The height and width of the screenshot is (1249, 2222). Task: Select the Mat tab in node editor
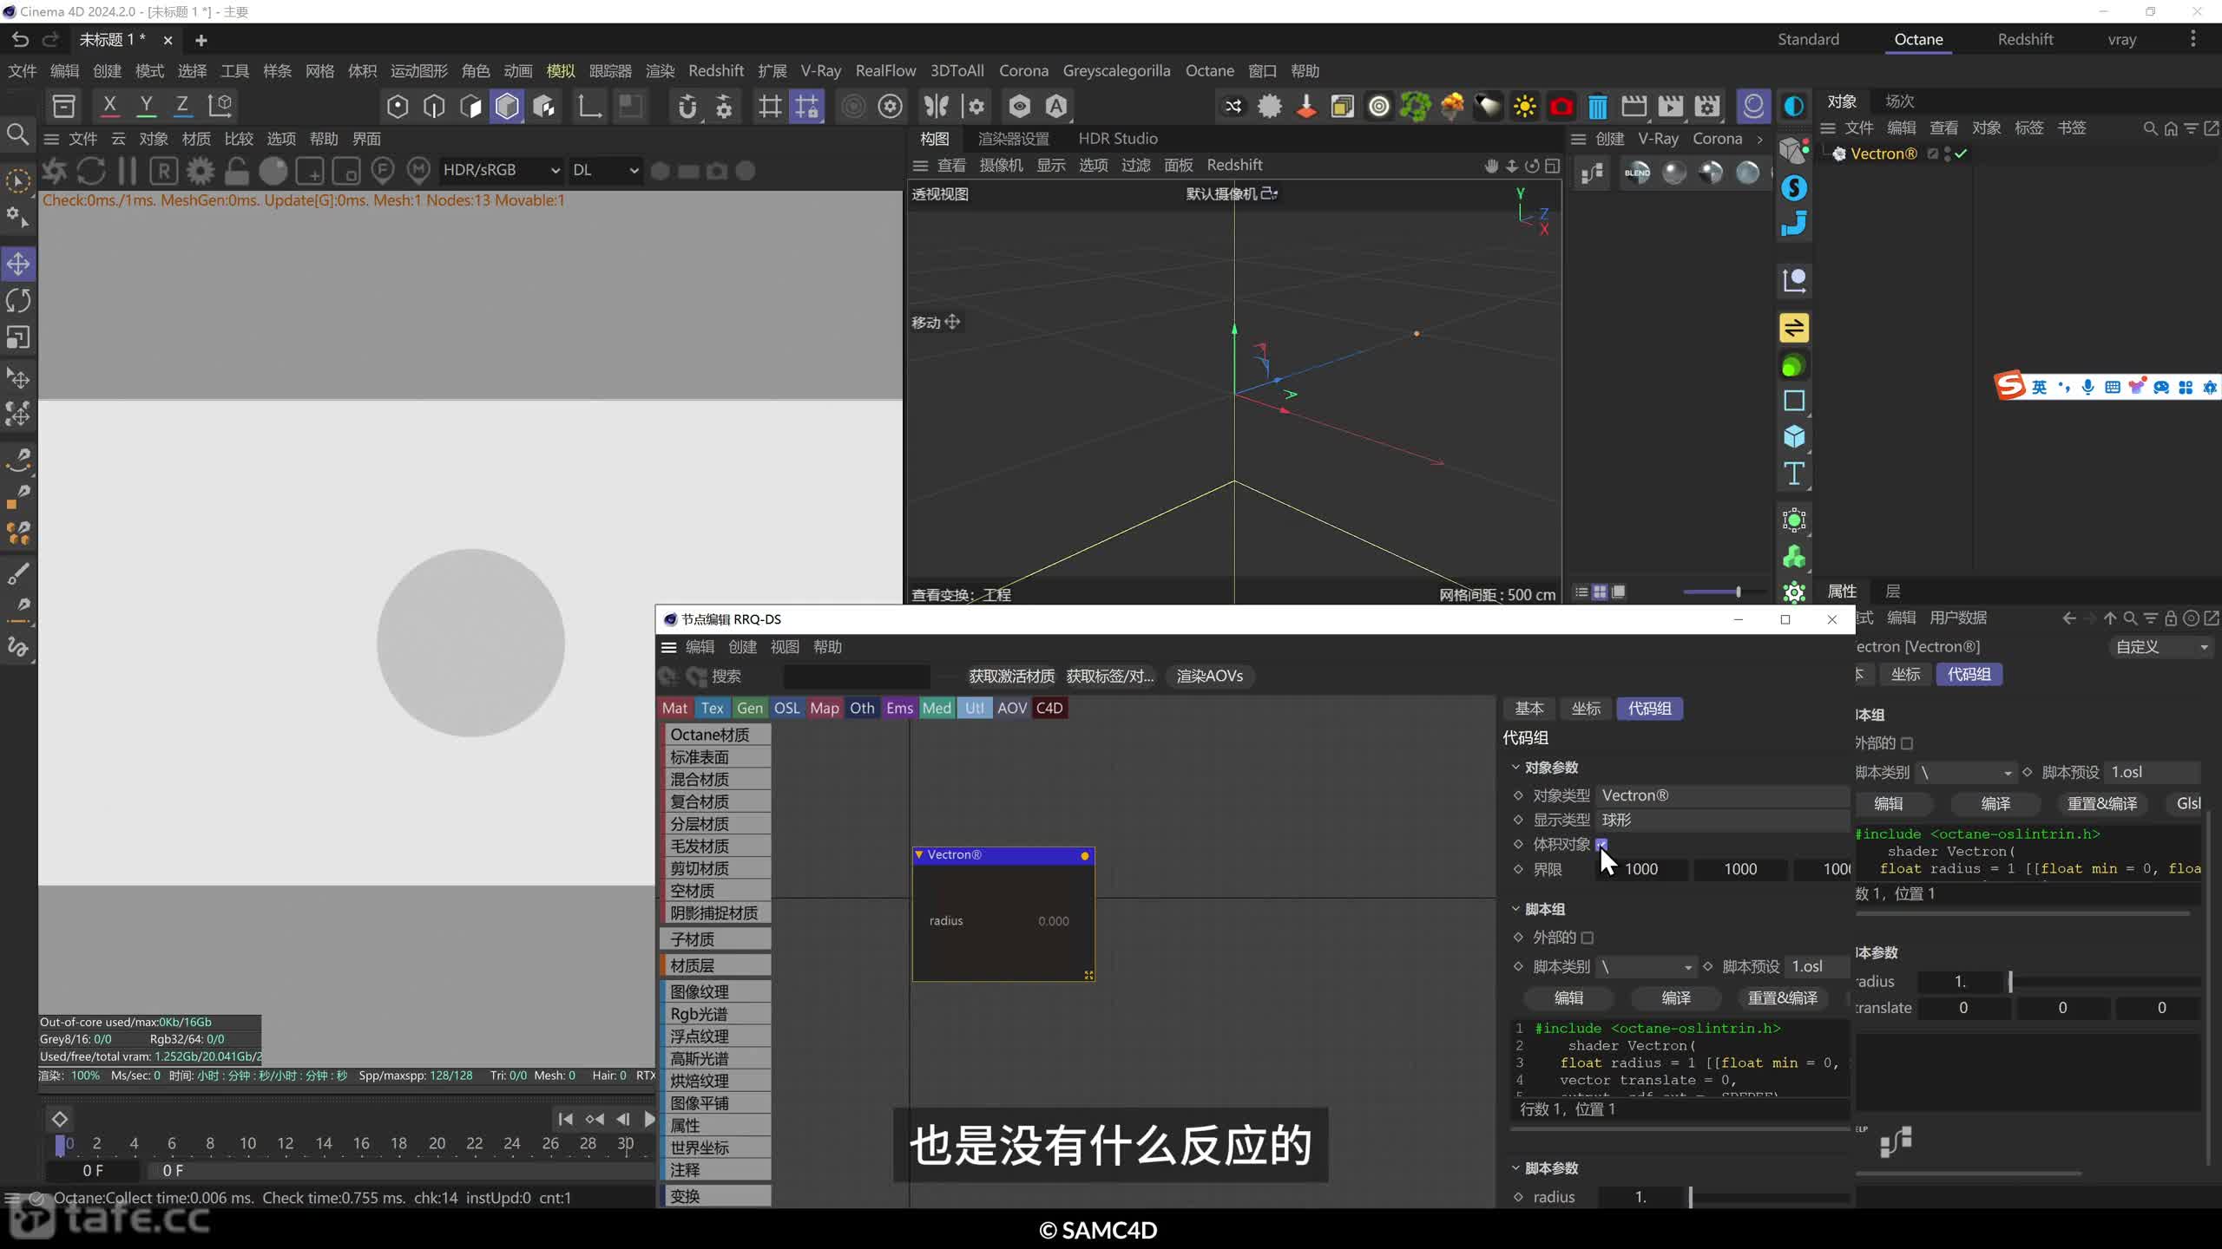pyautogui.click(x=674, y=706)
